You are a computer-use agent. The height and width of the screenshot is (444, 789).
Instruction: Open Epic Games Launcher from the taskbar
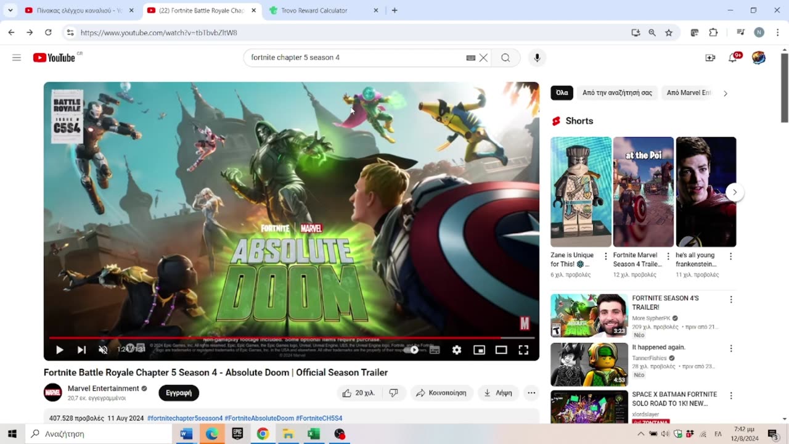[x=237, y=434]
